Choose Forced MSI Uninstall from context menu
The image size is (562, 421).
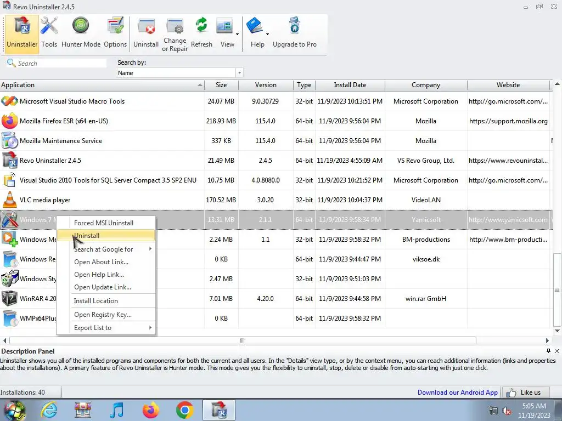[106, 223]
